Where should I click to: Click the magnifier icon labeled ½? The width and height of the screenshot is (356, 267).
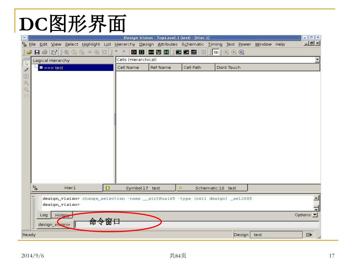pos(81,52)
